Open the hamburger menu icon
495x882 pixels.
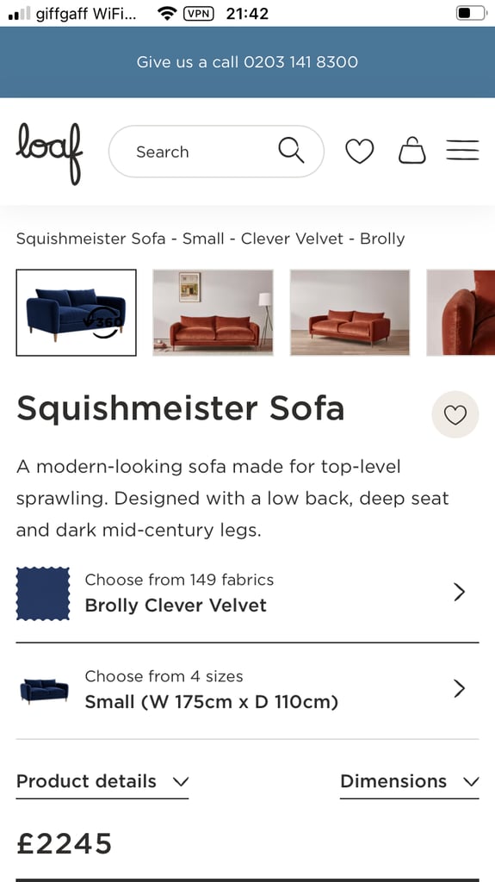pyautogui.click(x=462, y=150)
